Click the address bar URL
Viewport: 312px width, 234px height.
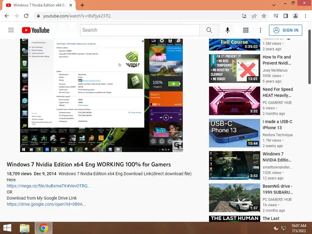tap(77, 16)
